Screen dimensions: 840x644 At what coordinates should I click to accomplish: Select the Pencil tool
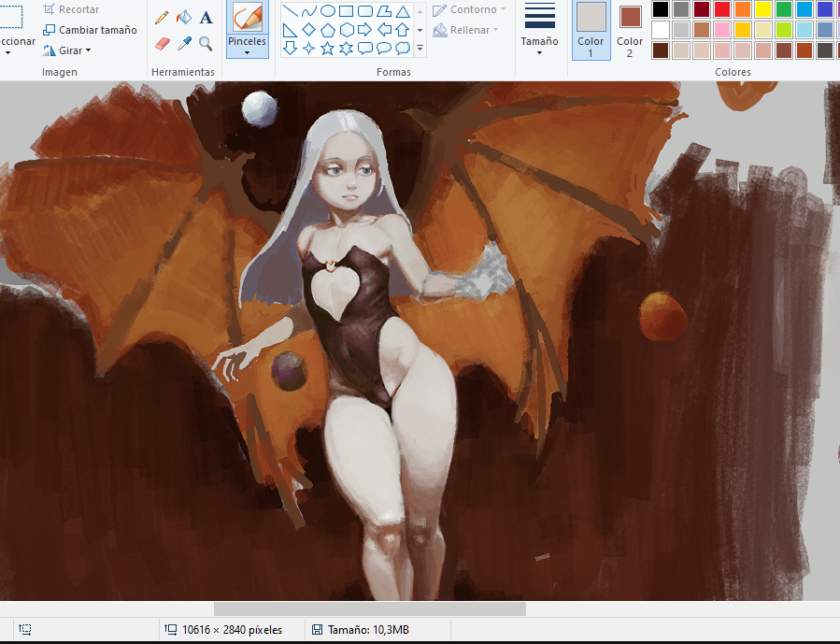point(162,18)
